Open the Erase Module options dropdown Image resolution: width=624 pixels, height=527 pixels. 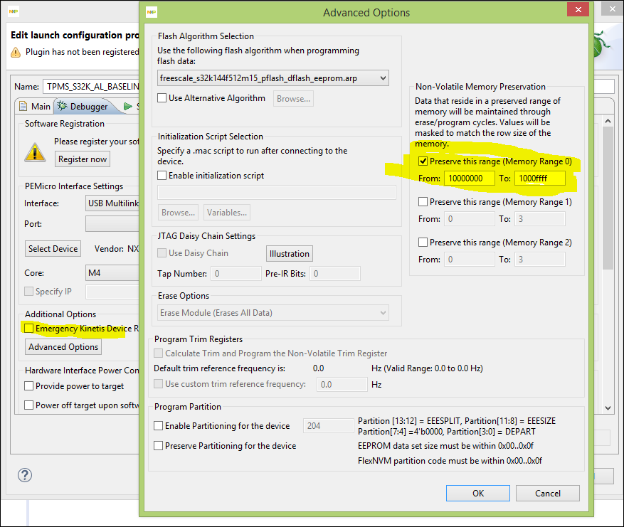point(273,313)
